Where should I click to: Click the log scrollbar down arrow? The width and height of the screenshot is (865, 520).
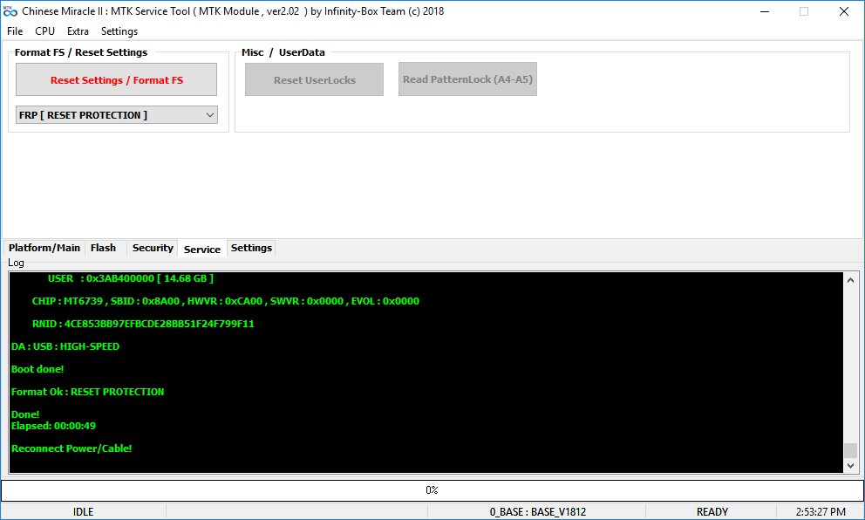[x=851, y=466]
